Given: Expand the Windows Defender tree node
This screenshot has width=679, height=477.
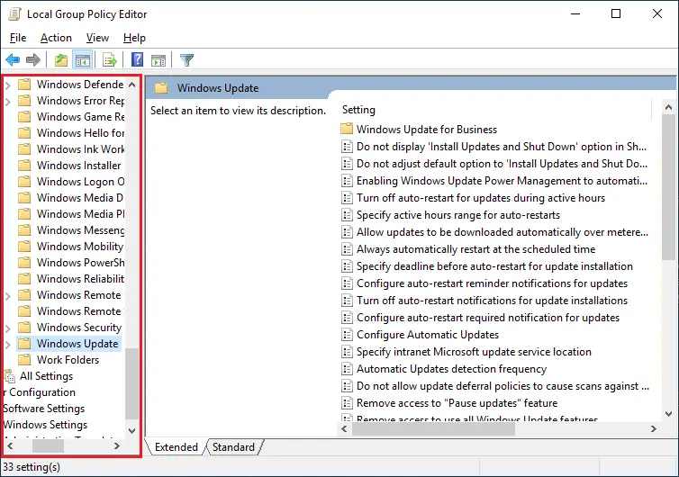Looking at the screenshot, I should pyautogui.click(x=8, y=85).
